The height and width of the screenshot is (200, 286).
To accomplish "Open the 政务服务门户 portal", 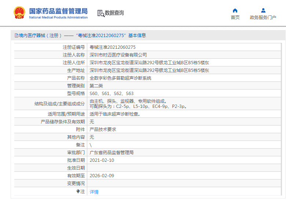I will coord(263,17).
